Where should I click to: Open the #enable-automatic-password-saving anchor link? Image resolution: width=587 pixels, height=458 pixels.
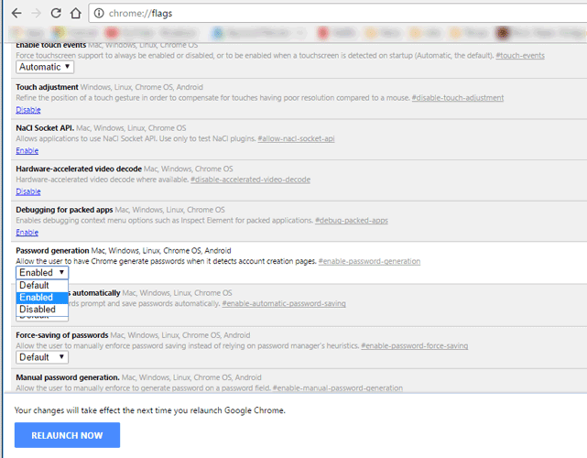click(x=284, y=304)
